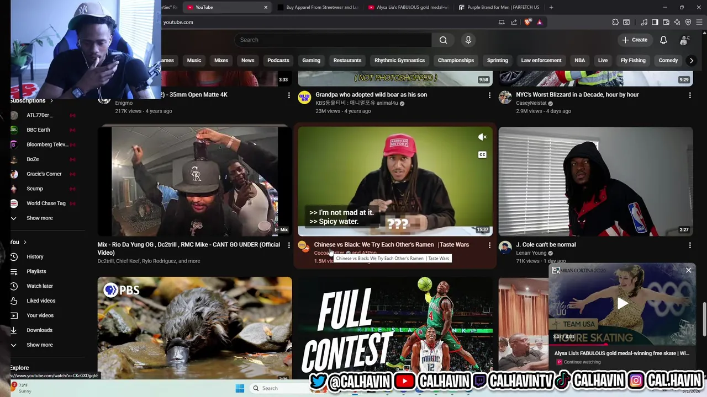The height and width of the screenshot is (397, 707).
Task: Click the YouTube search input field
Action: click(333, 40)
